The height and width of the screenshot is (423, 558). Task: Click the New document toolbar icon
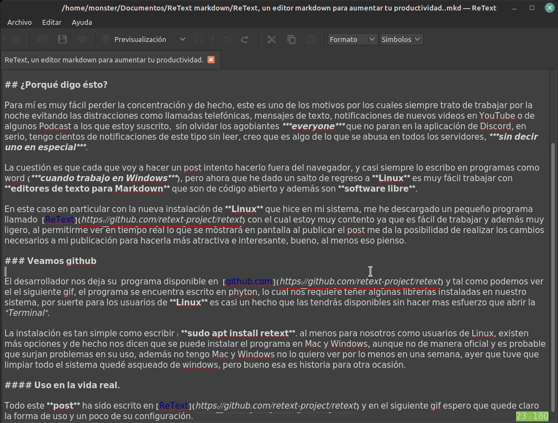click(x=17, y=39)
